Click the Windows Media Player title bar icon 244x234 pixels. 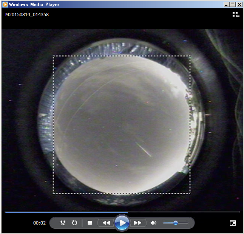coord(5,5)
